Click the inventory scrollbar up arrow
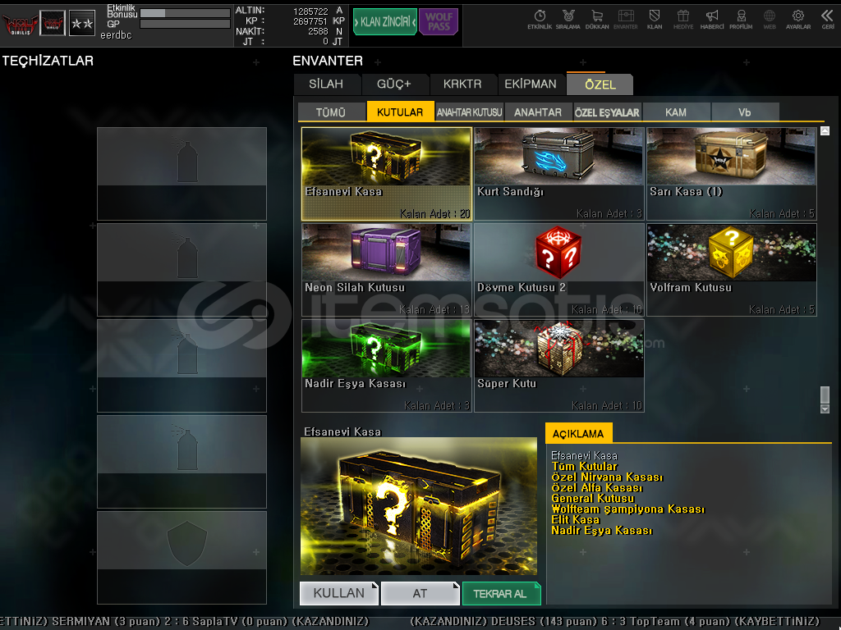The image size is (841, 630). click(825, 131)
